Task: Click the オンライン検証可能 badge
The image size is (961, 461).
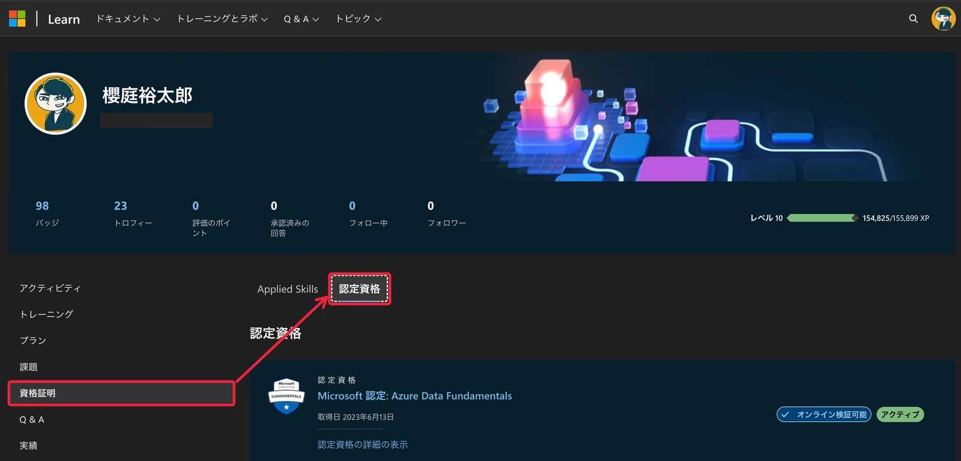Action: point(824,415)
